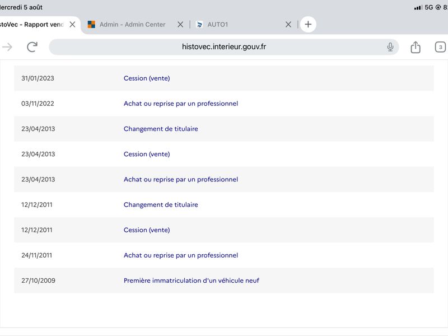Close the Admin Center tab
448x336 pixels.
click(x=180, y=25)
